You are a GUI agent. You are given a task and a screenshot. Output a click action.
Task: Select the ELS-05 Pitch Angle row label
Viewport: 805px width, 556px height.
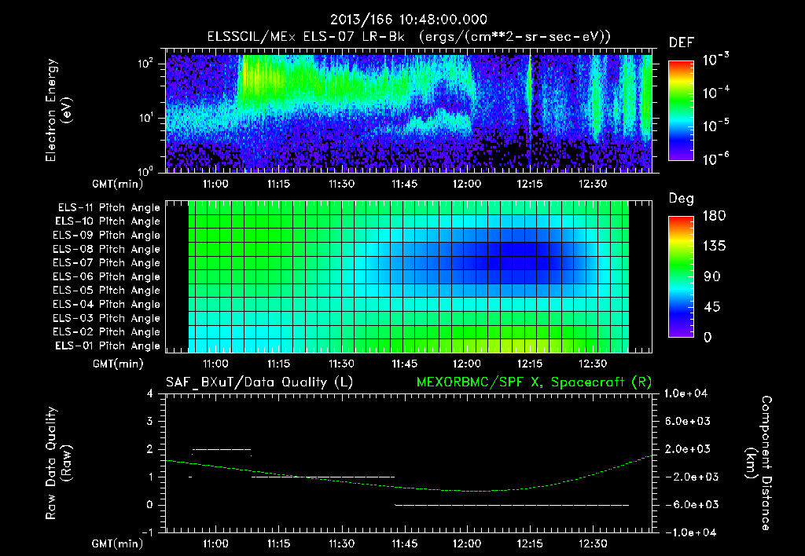(x=107, y=291)
